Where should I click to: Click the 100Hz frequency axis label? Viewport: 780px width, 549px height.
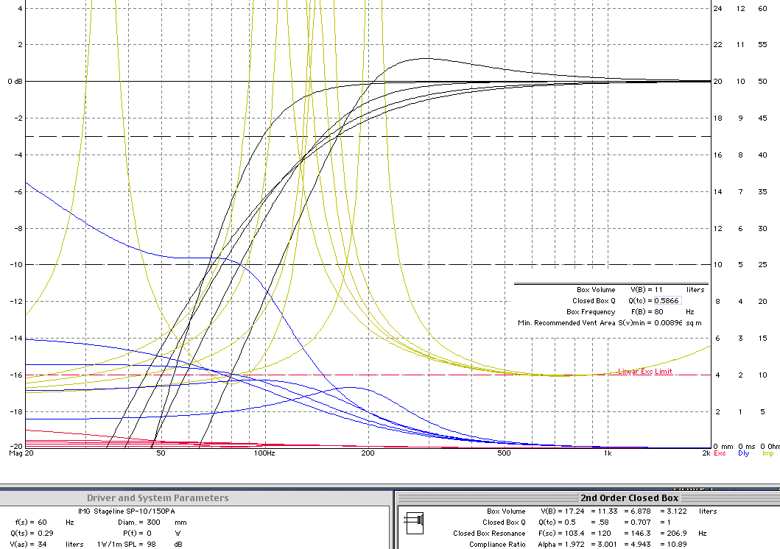(264, 453)
